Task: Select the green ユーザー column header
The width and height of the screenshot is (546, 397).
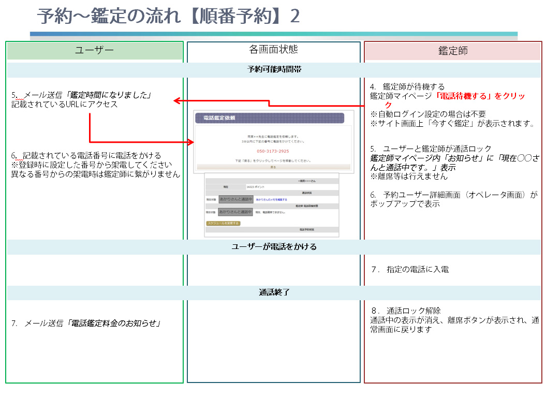Action: point(95,51)
